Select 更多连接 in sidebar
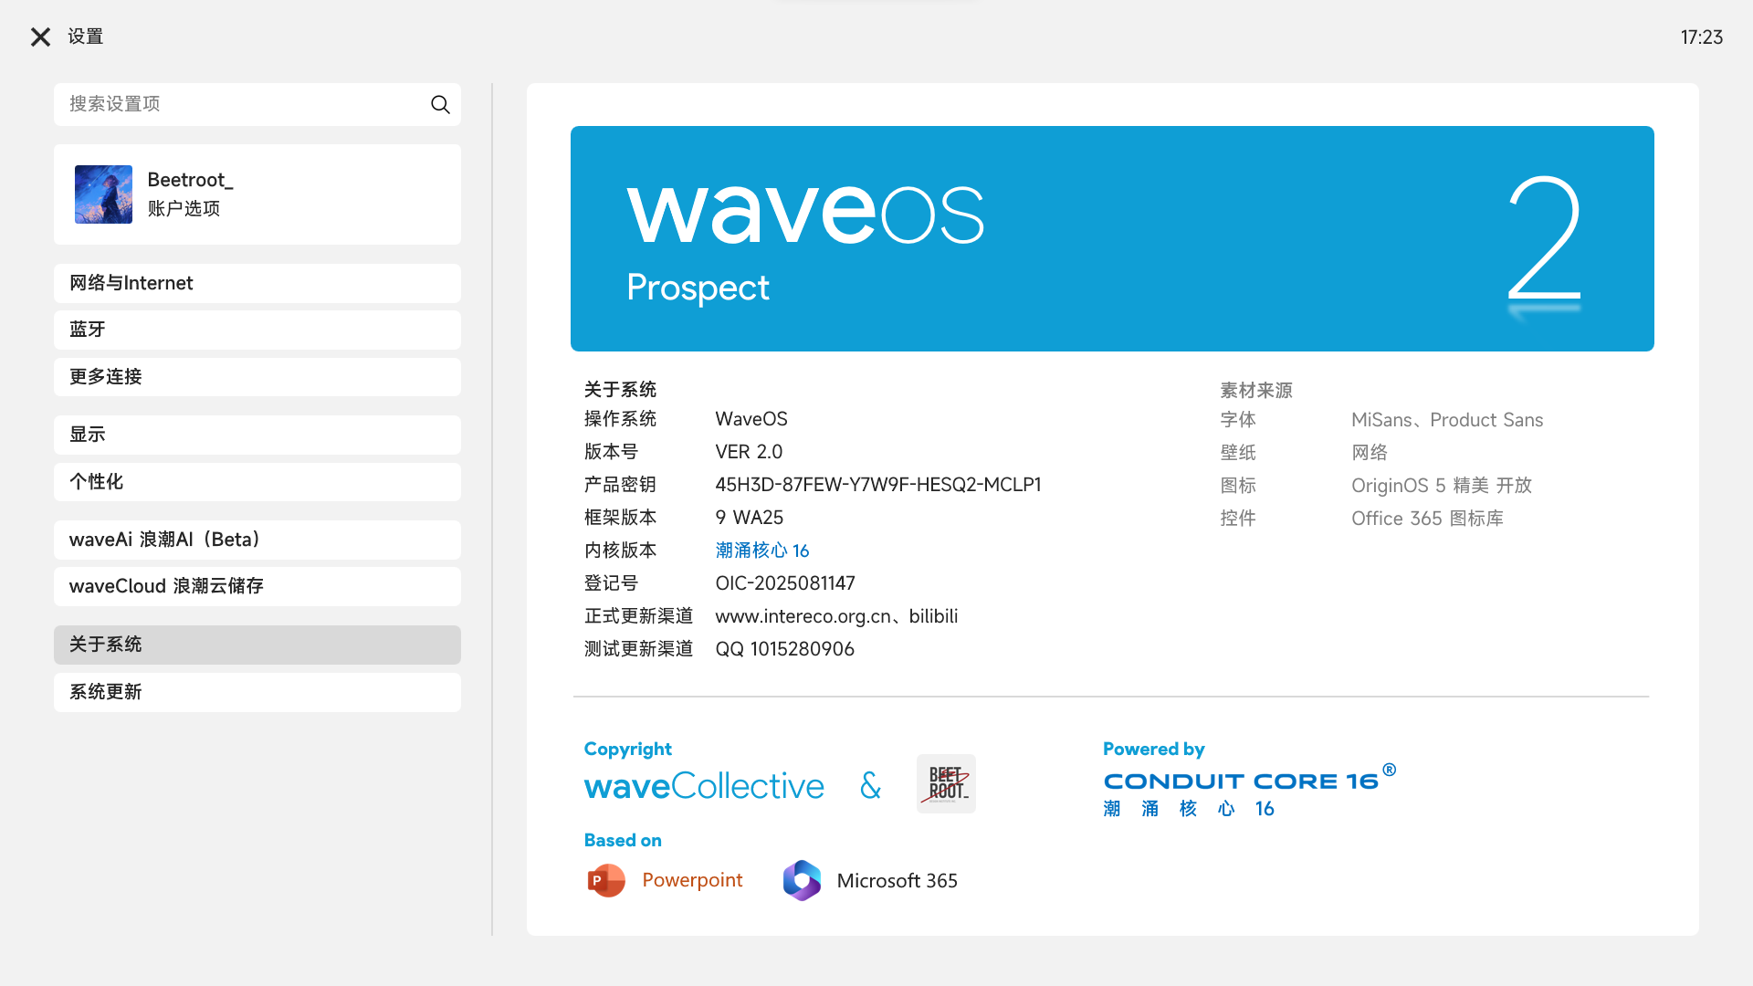Image resolution: width=1753 pixels, height=986 pixels. coord(257,377)
